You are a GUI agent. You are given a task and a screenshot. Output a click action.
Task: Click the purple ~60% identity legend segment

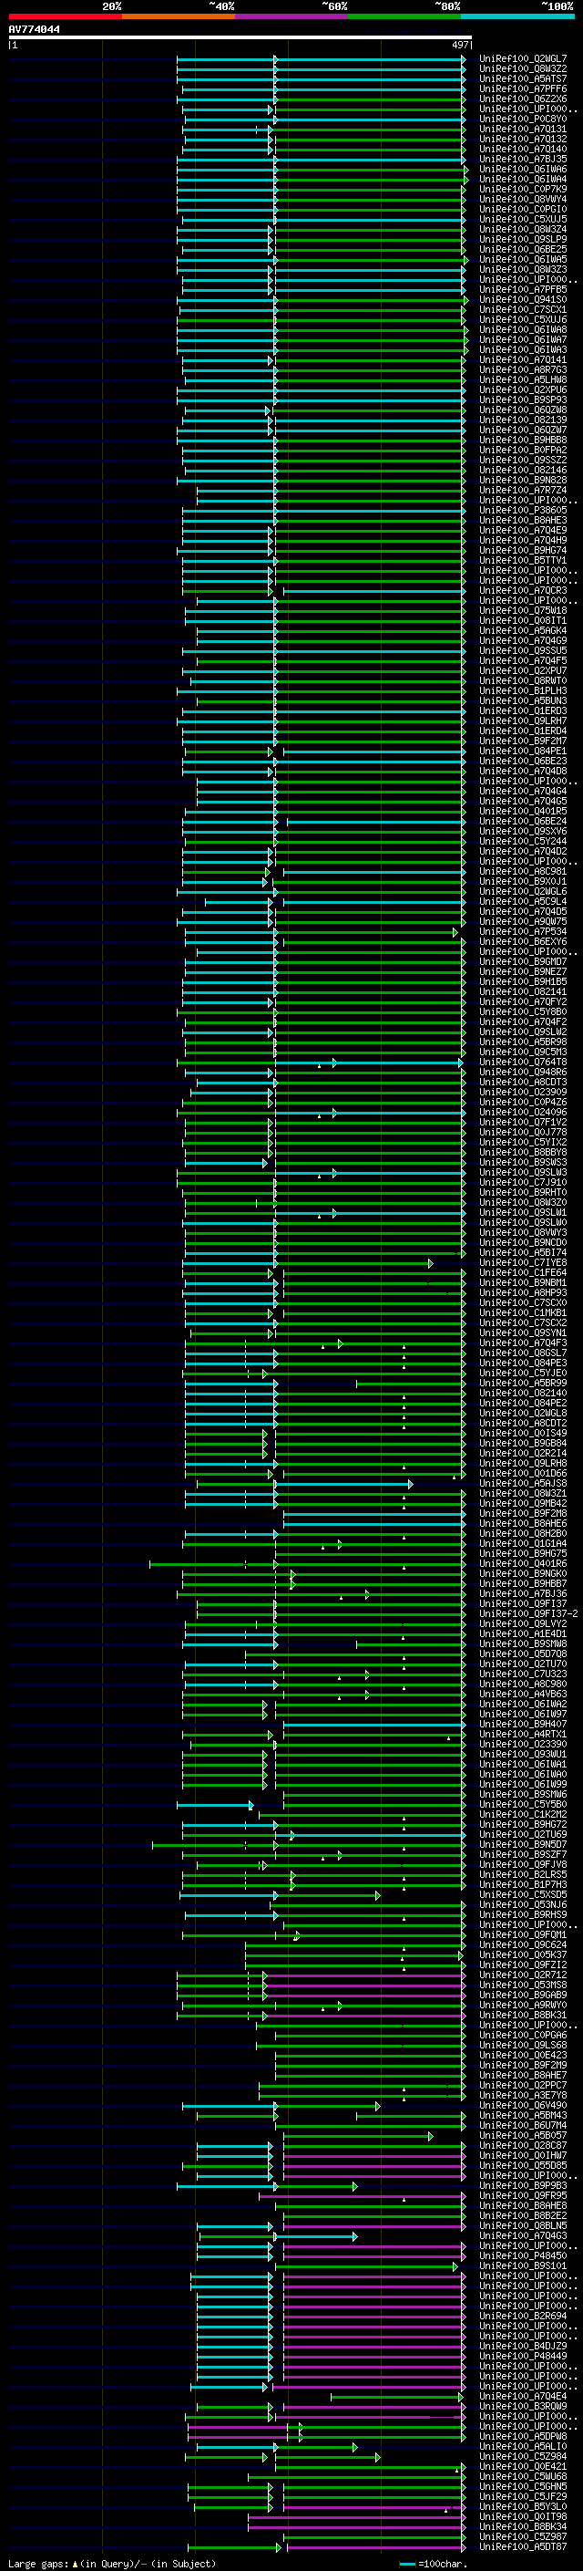point(291,16)
